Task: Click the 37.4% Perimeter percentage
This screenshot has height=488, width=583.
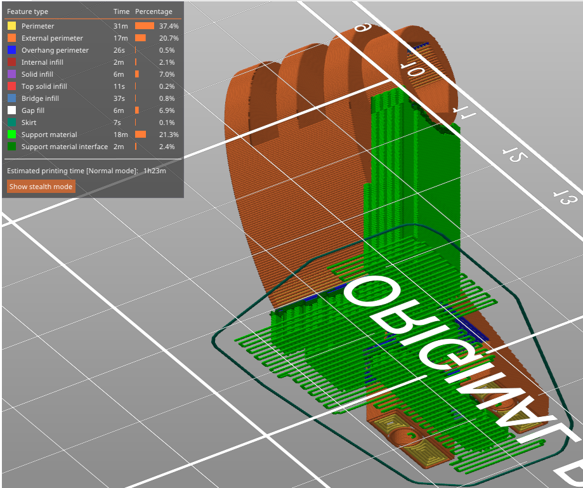Action: tap(169, 26)
